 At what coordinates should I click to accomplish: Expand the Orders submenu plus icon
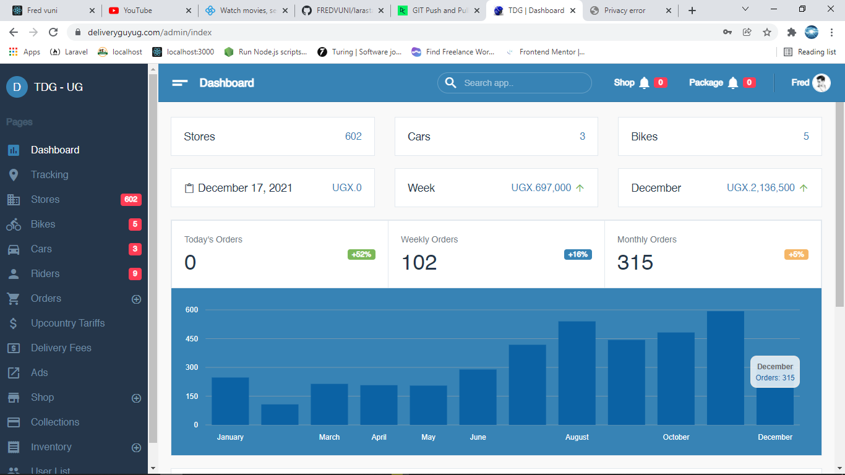(x=137, y=299)
